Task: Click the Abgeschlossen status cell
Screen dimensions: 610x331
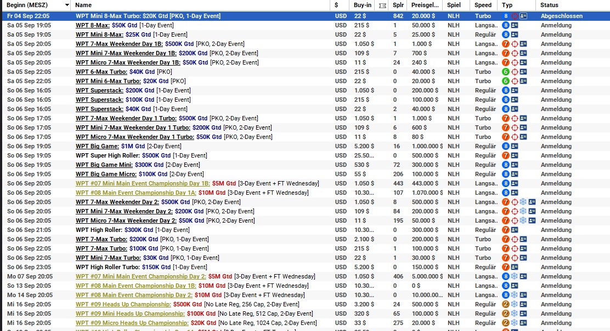Action: 561,16
